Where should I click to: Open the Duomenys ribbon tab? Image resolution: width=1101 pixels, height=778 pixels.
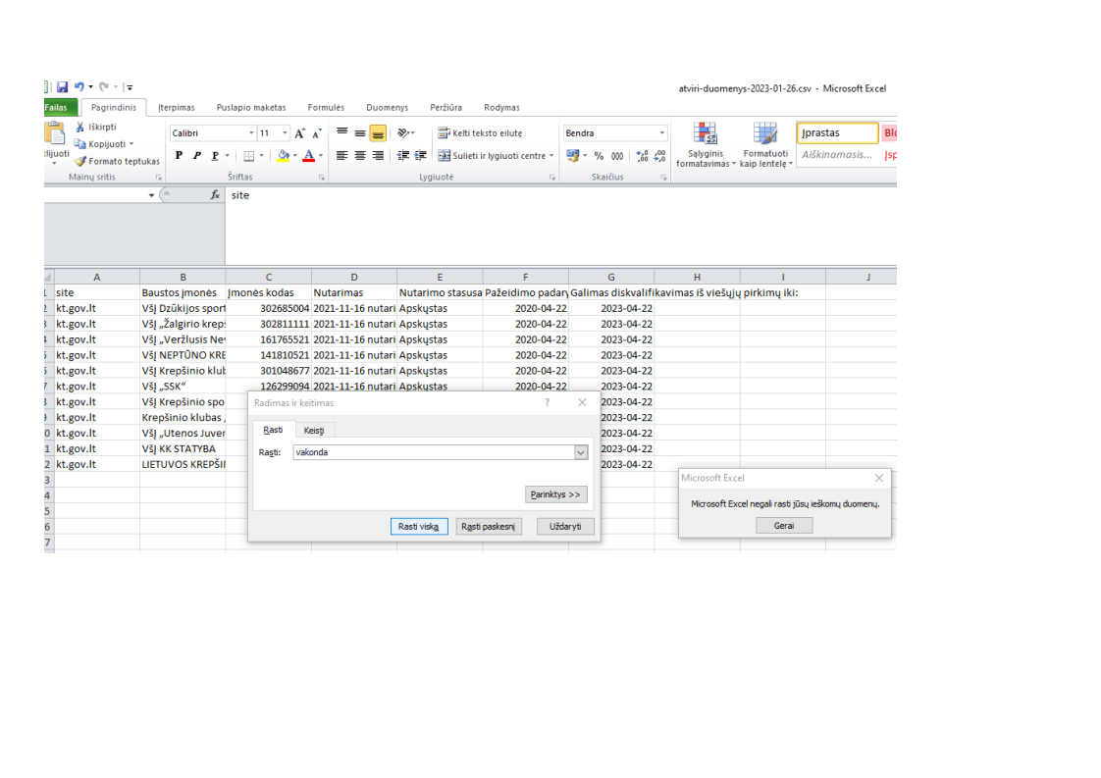[387, 108]
